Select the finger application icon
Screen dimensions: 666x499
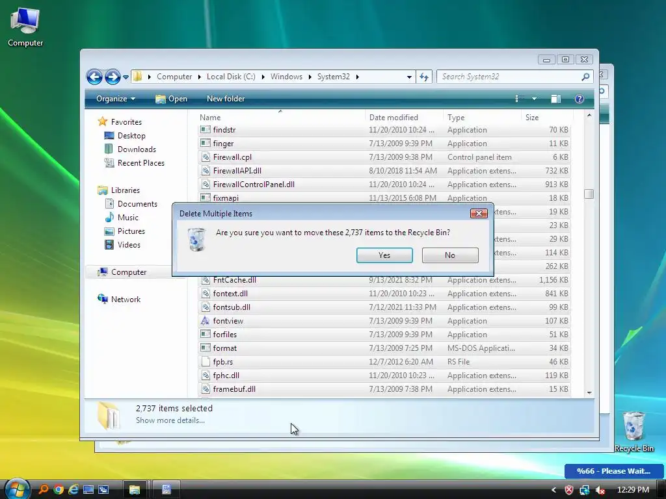206,143
